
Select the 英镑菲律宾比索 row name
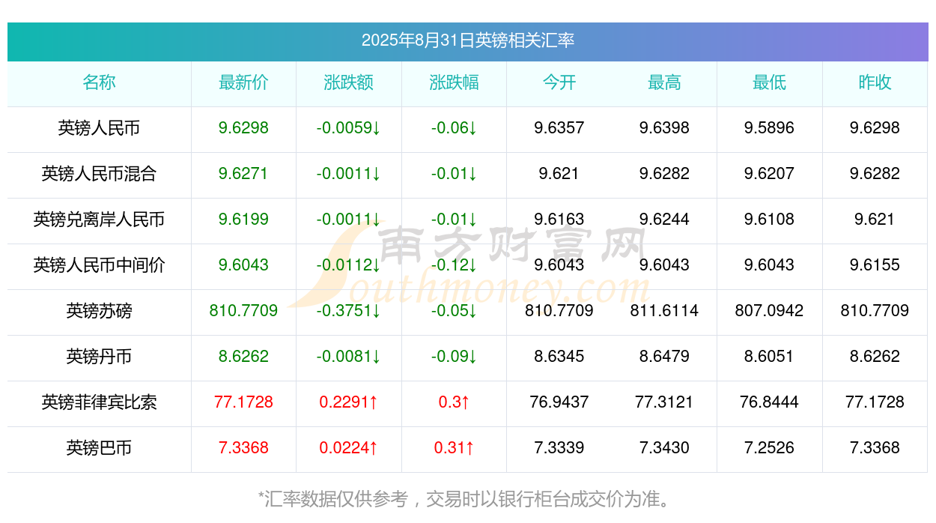[x=99, y=402]
